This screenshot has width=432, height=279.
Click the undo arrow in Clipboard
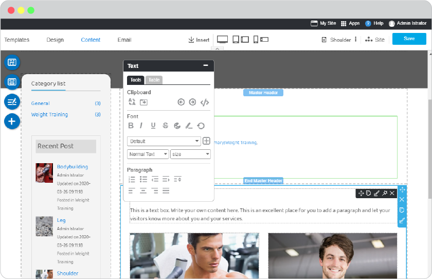[x=181, y=102]
